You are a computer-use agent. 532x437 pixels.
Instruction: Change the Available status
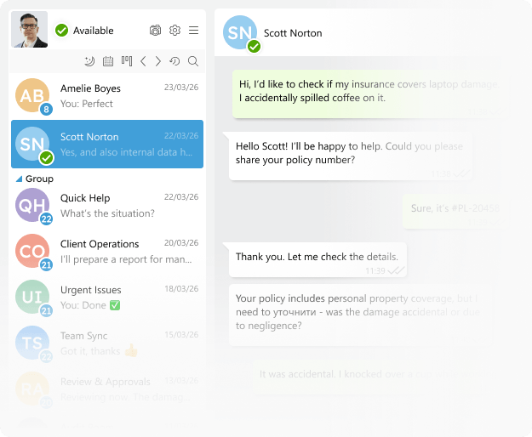94,31
